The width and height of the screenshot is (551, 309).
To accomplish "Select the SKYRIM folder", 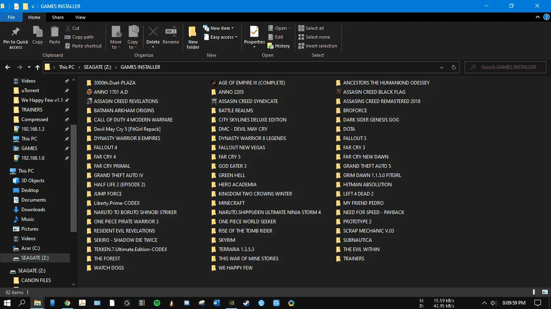I will point(227,240).
